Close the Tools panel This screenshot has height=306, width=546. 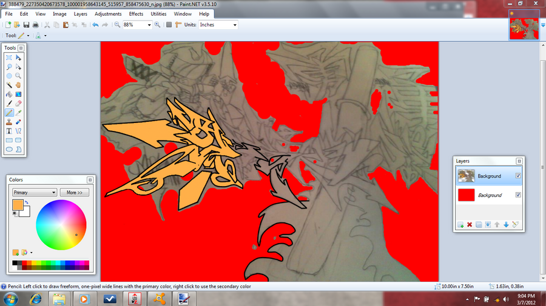pos(21,48)
